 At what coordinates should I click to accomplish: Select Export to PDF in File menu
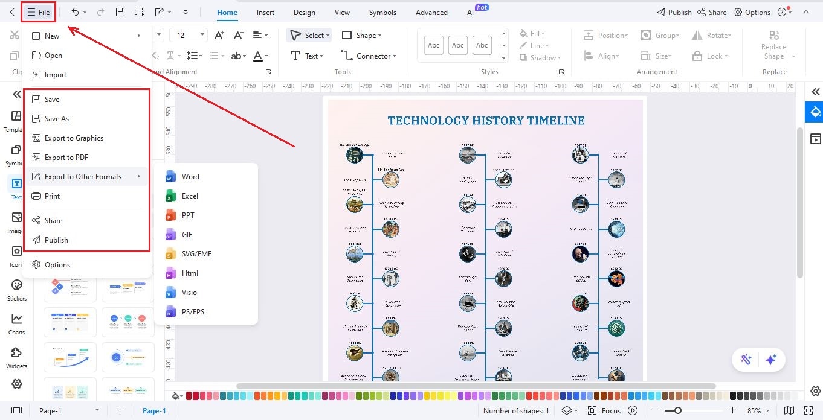85,157
